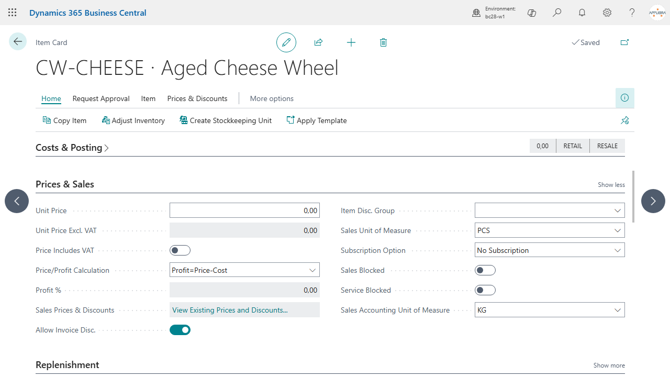
Task: Click the CW-CHEESE Aged Cheese Wheel title
Action: (187, 68)
